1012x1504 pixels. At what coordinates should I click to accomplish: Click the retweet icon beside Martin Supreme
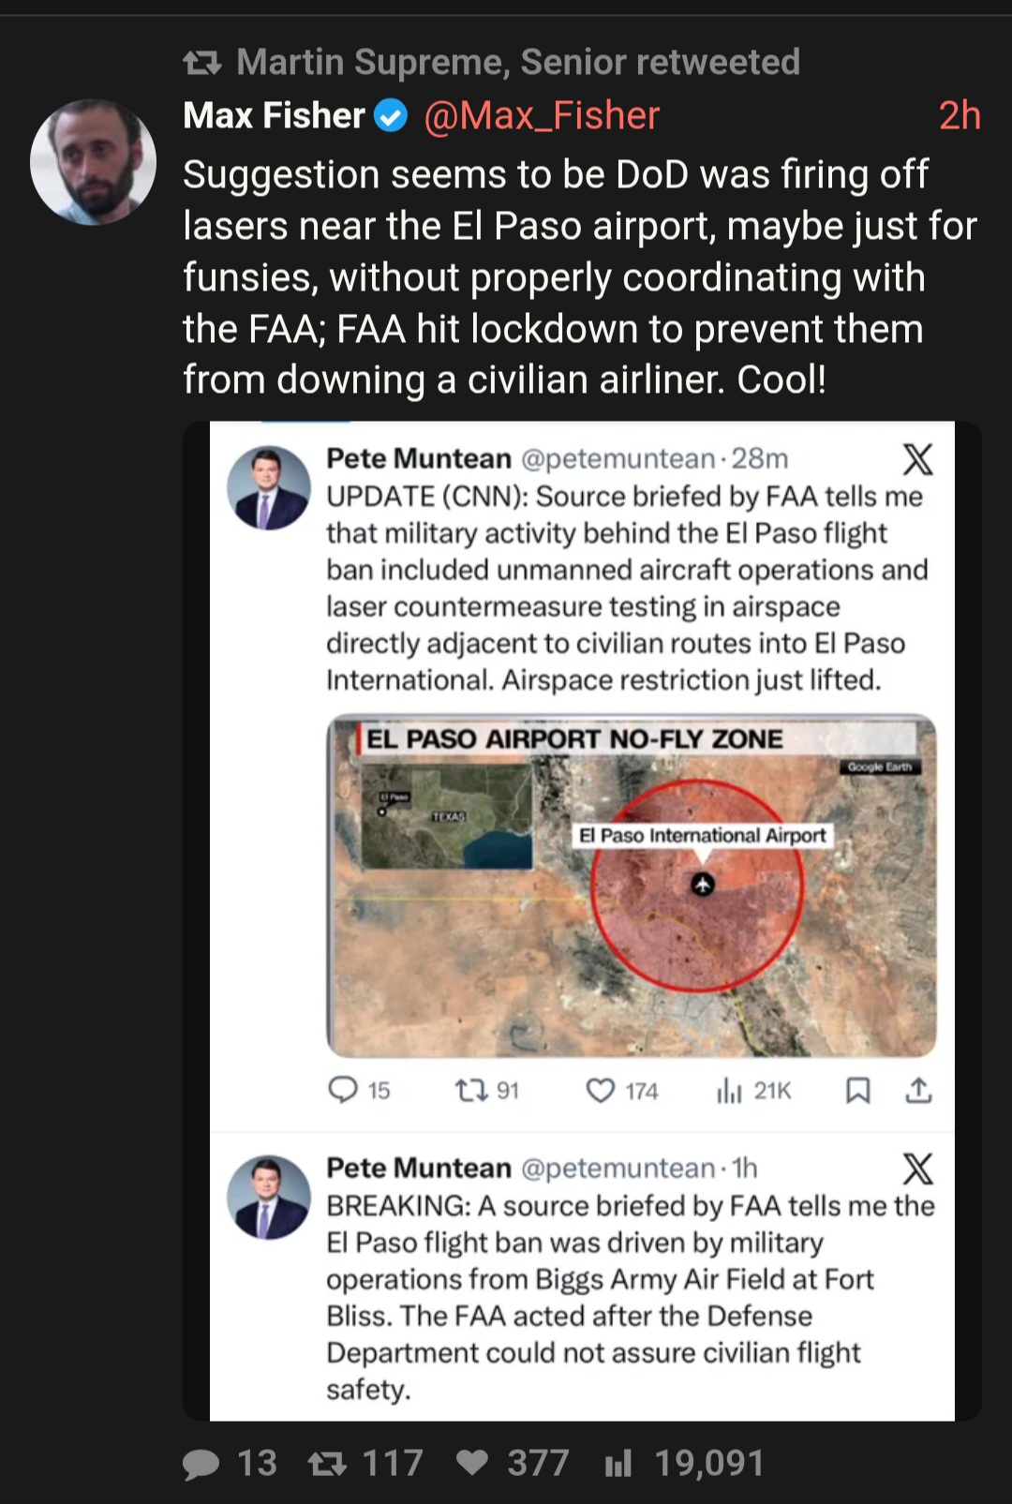point(201,63)
